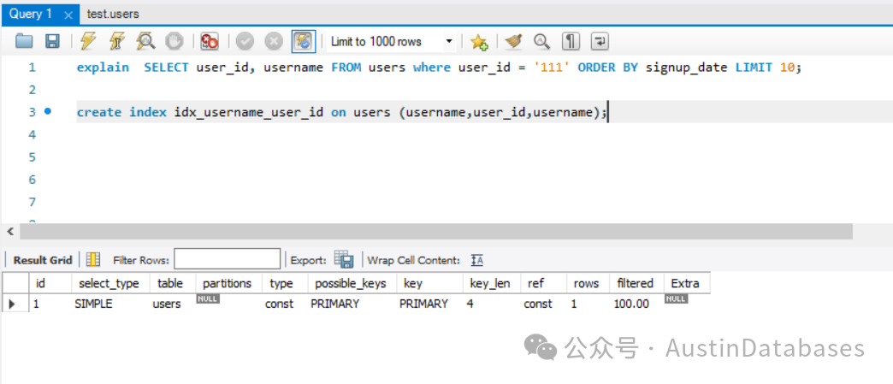Toggle autocommit mode icon

[304, 41]
